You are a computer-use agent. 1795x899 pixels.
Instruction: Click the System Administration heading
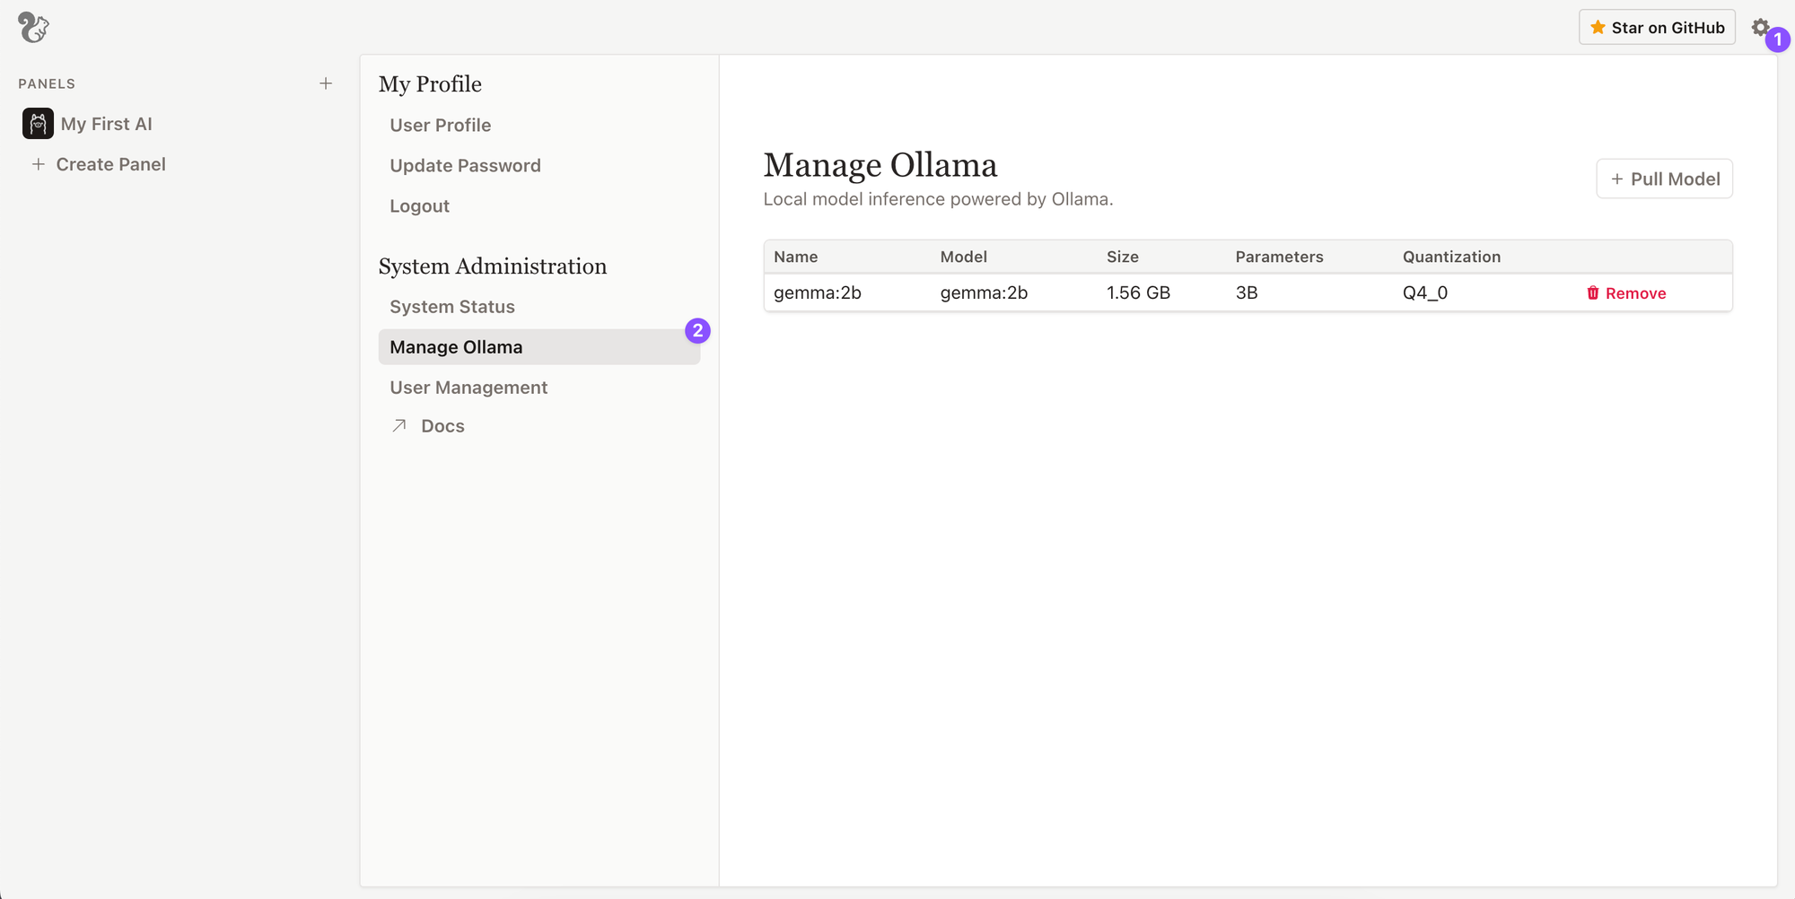pyautogui.click(x=493, y=266)
